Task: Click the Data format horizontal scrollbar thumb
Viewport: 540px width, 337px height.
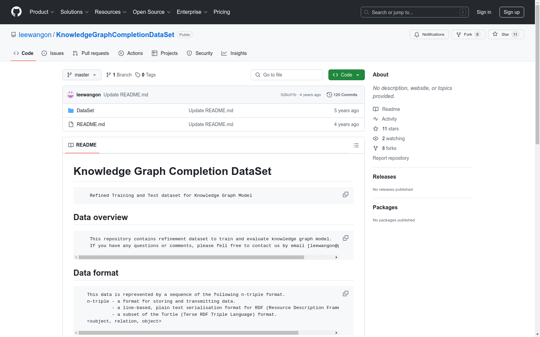Action: pyautogui.click(x=188, y=333)
